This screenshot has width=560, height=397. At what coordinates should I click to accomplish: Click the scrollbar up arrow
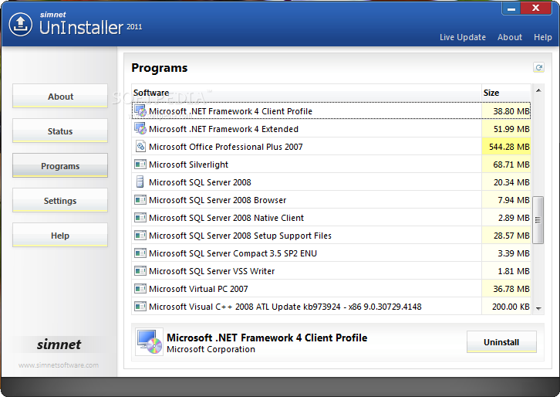538,91
